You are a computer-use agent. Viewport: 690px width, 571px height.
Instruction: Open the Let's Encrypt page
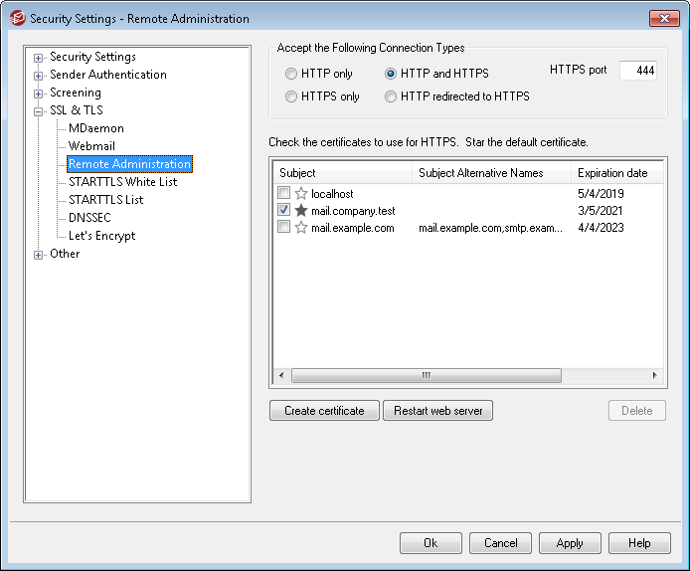tap(101, 236)
